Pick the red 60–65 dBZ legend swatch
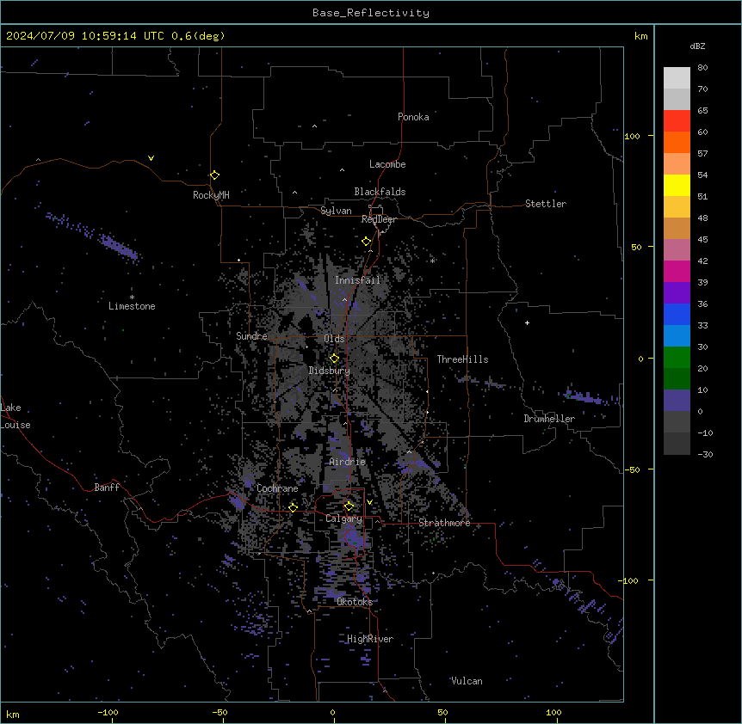This screenshot has height=724, width=742. (x=677, y=121)
